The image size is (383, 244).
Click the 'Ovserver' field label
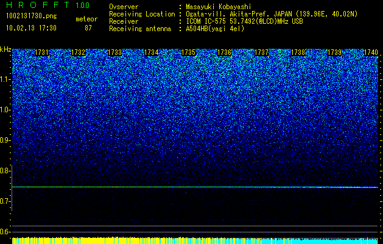coord(124,7)
